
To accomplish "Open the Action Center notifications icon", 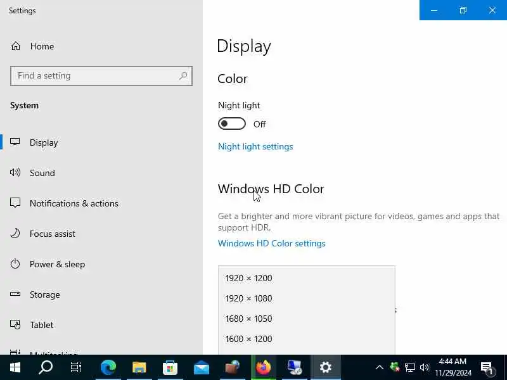I will 487,368.
